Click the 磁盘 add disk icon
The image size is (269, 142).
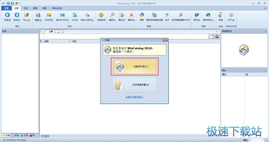point(38,15)
